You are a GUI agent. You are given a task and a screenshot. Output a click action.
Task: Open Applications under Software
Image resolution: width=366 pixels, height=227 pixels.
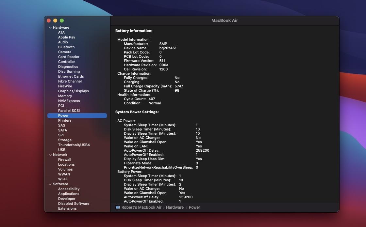coord(69,194)
